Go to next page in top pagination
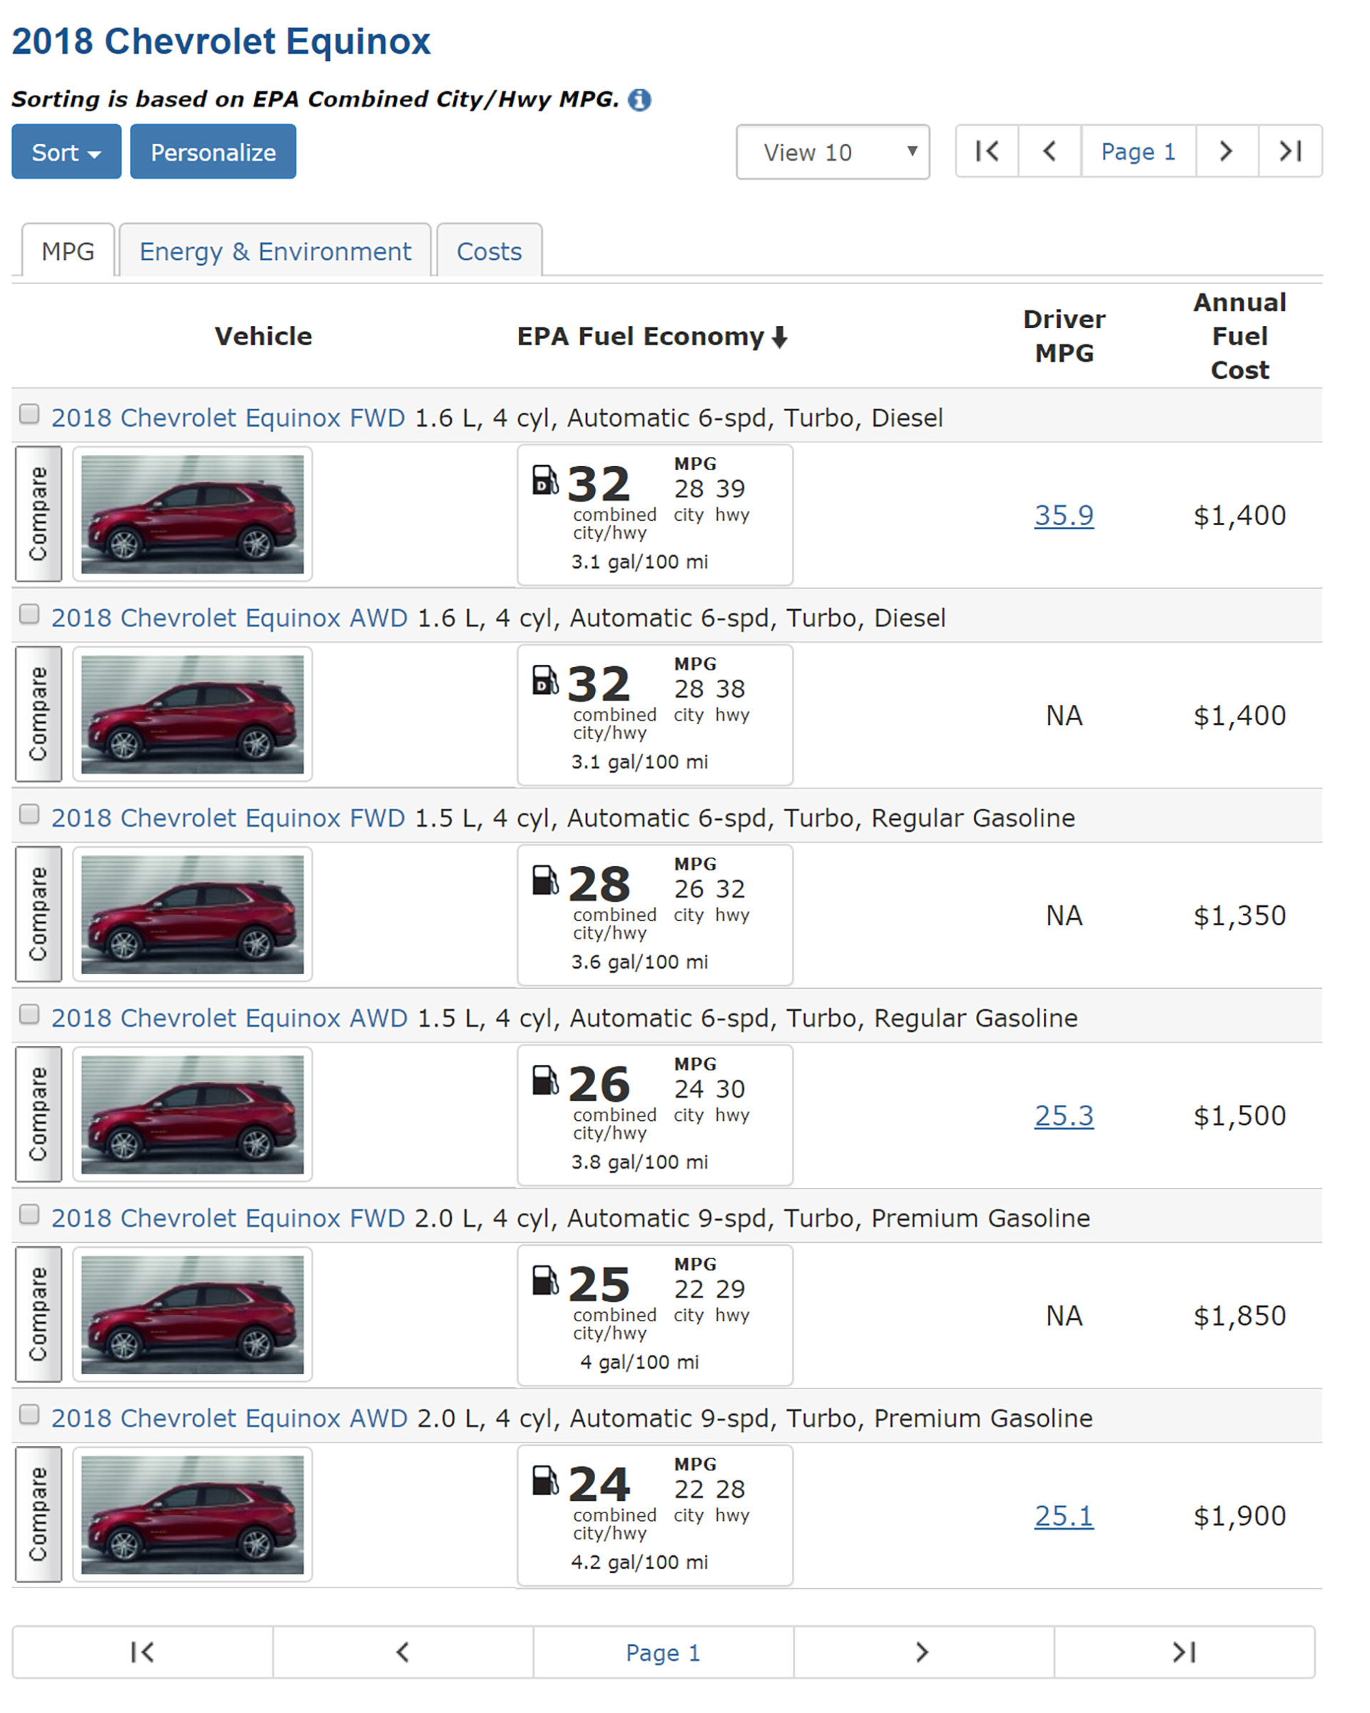Viewport: 1370px width, 1713px height. [1226, 151]
